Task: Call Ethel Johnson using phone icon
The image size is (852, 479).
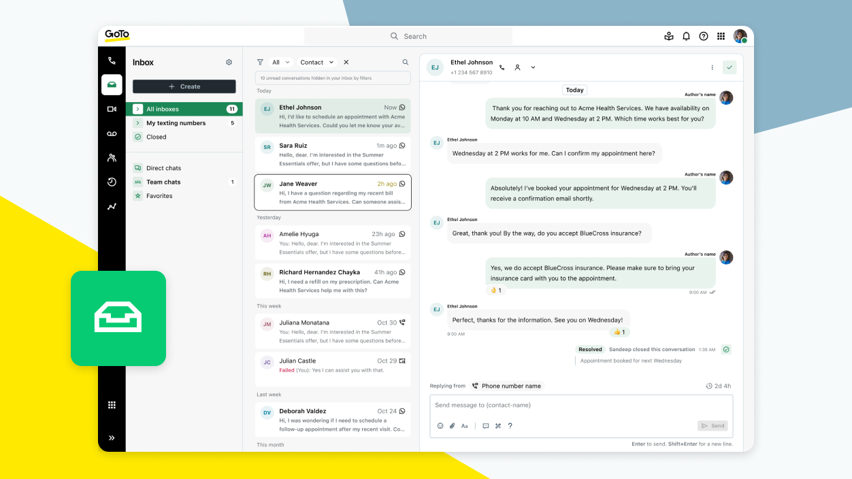Action: pyautogui.click(x=502, y=67)
